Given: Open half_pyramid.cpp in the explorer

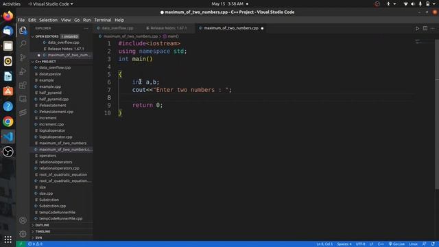Looking at the screenshot, I should (54, 99).
